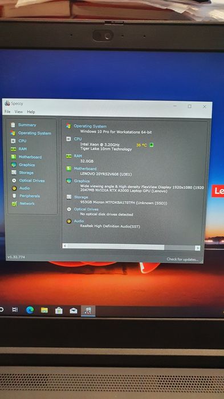Click the Windows 10 Pro for Workstations text
Screen dimensions: 224x399
click(x=116, y=132)
